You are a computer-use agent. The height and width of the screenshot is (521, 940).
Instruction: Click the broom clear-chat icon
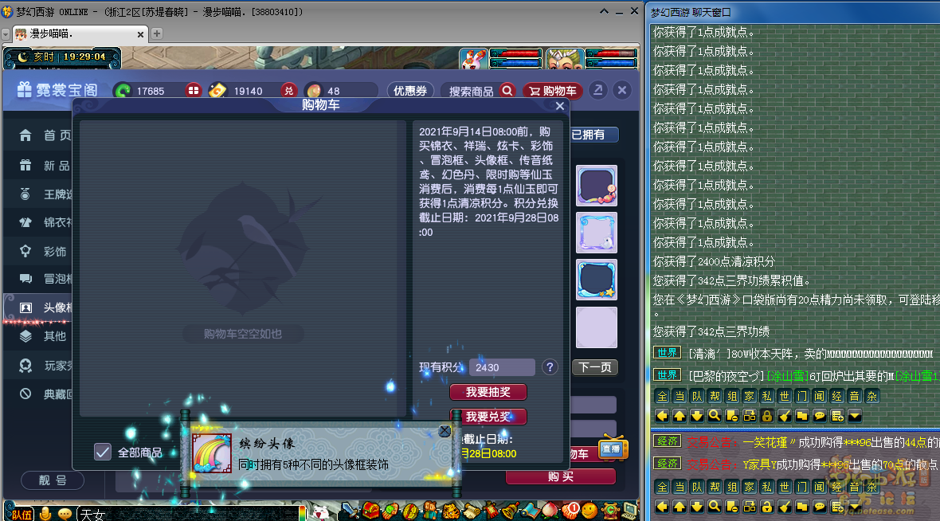(x=784, y=415)
